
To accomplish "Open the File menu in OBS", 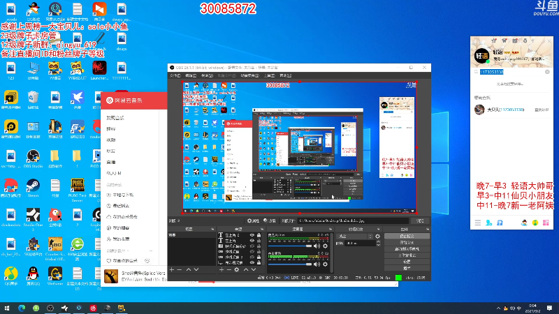I will [175, 75].
